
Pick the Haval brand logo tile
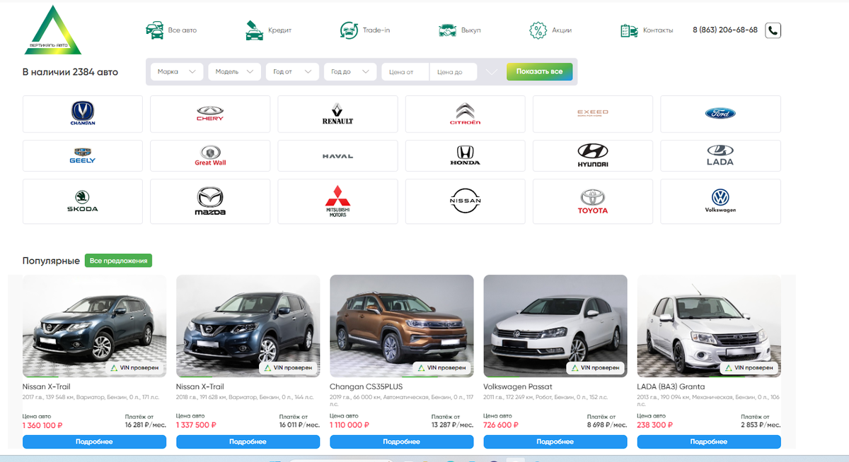click(337, 155)
